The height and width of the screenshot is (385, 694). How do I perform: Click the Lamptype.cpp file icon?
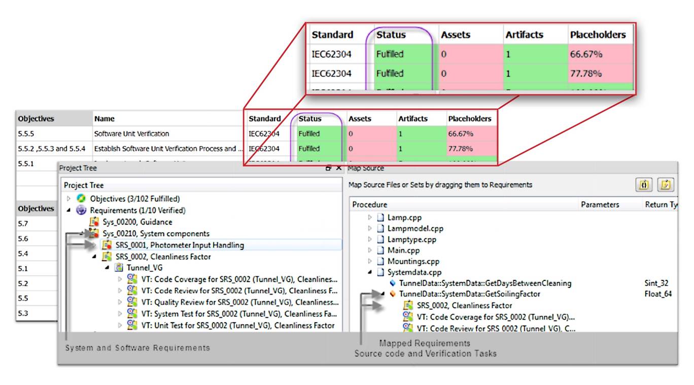380,239
